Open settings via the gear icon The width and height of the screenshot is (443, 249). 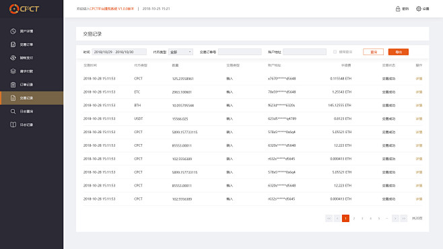click(418, 9)
